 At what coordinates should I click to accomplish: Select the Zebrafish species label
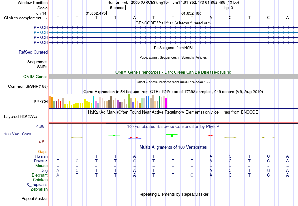tap(39, 189)
